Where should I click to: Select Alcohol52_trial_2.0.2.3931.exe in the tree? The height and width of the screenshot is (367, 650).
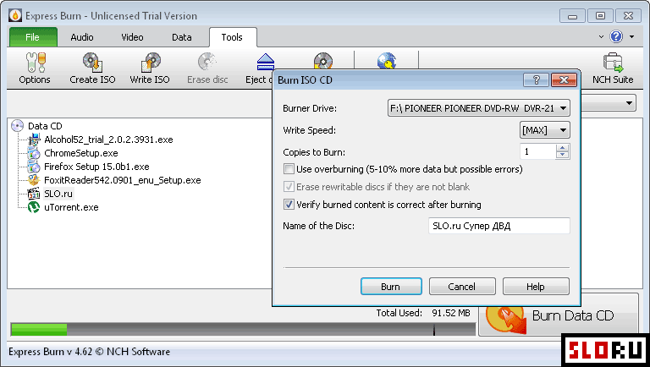click(108, 140)
